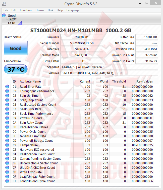Image resolution: width=163 pixels, height=190 pixels.
Task: Click status orb for Read Error Rate
Action: [7, 86]
